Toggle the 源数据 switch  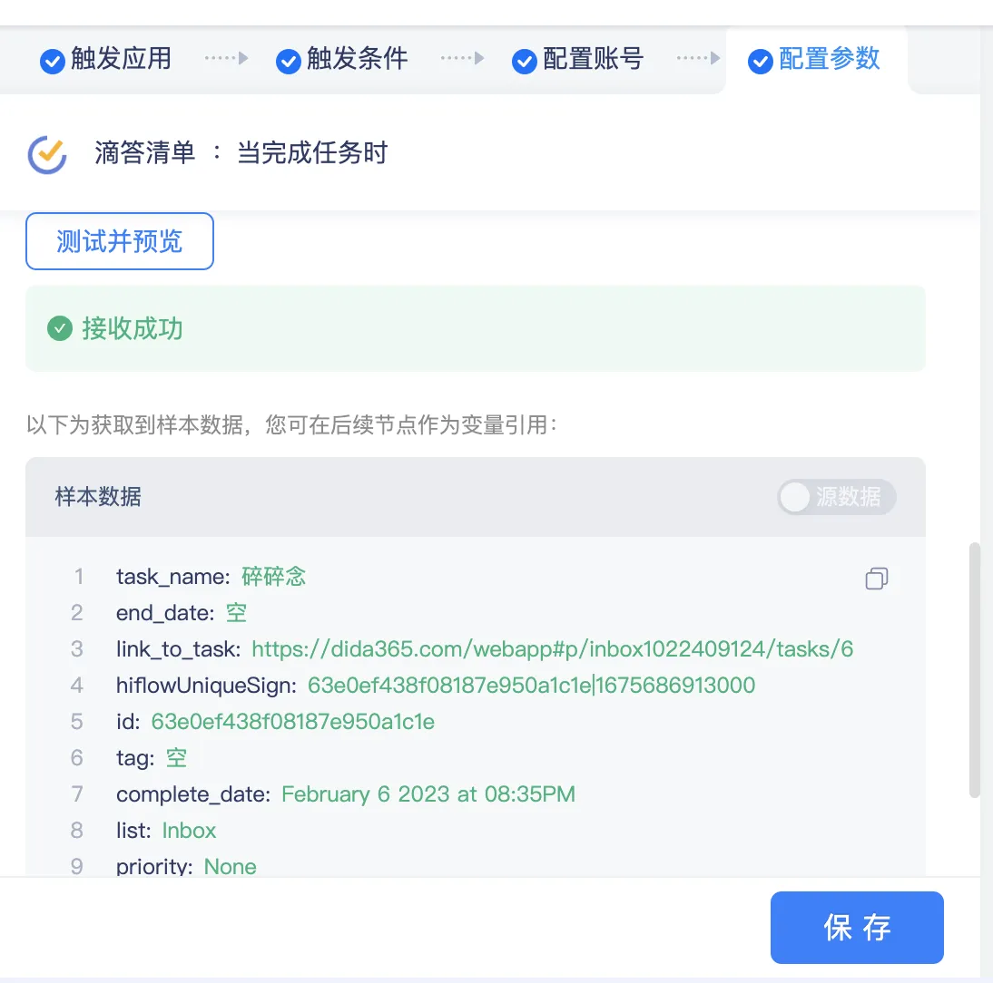click(x=836, y=497)
